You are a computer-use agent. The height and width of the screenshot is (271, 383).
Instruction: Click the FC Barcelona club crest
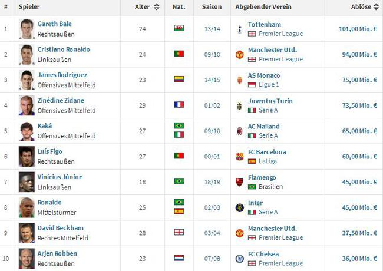[239, 156]
